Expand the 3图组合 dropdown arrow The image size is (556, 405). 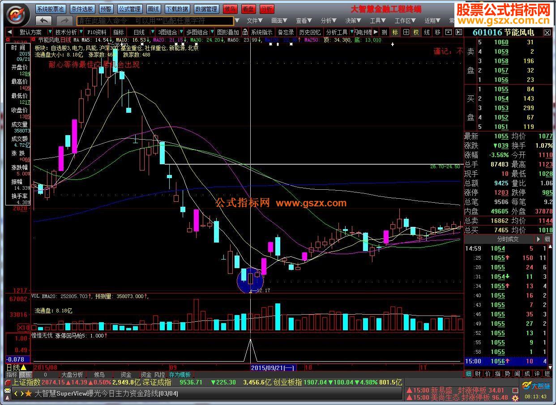(x=181, y=32)
